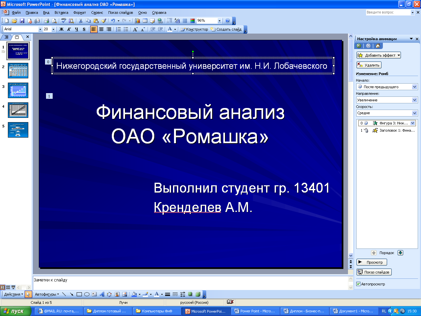The image size is (421, 316).
Task: Open the Файл menu
Action: click(x=16, y=13)
